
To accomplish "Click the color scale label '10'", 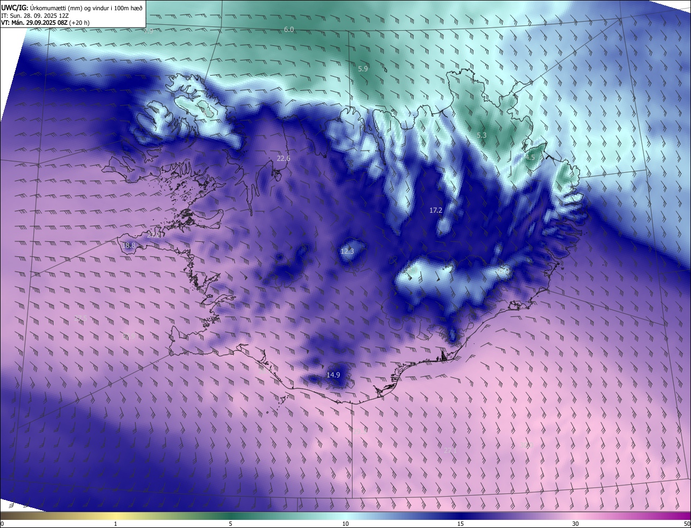I will click(345, 524).
